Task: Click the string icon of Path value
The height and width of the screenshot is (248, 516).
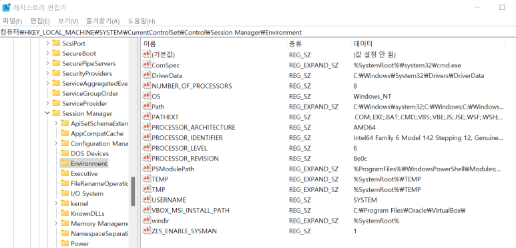Action: click(147, 107)
